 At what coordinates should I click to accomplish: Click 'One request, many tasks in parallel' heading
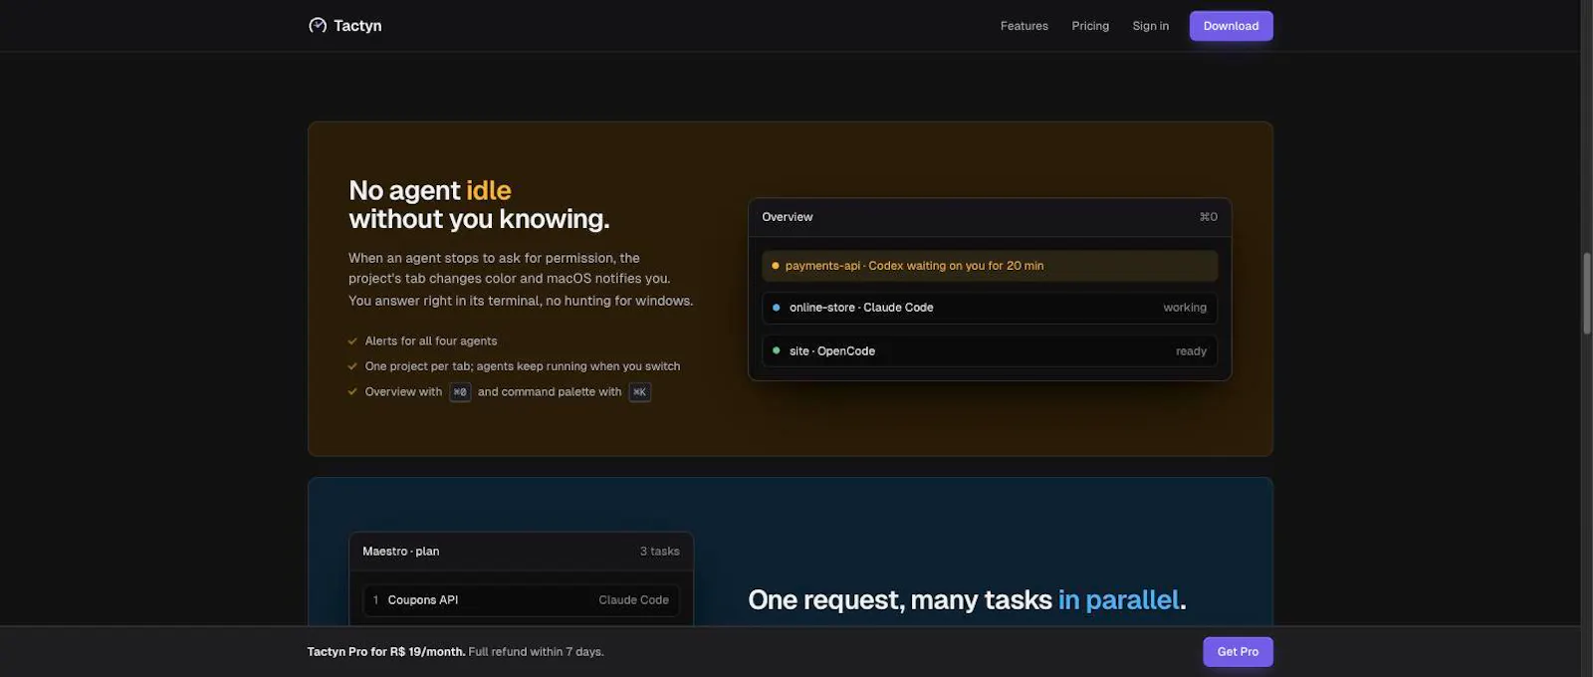point(967,600)
